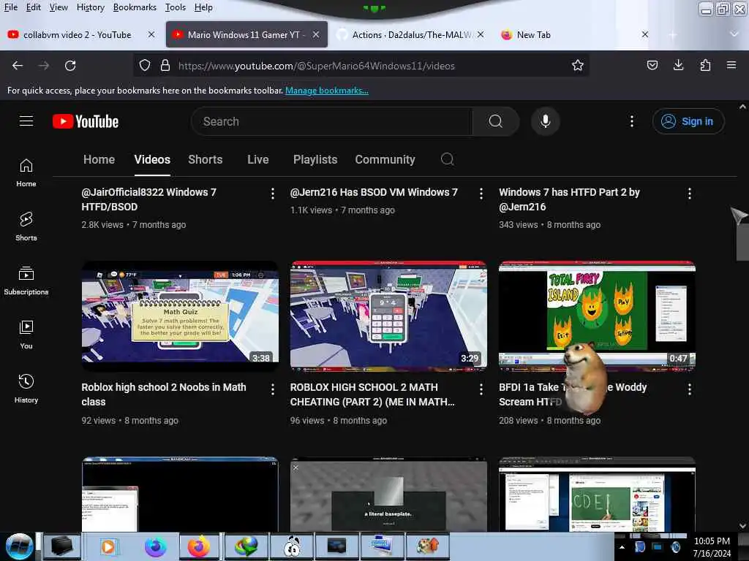This screenshot has width=749, height=561.
Task: Click the YouTube logo
Action: click(x=86, y=122)
